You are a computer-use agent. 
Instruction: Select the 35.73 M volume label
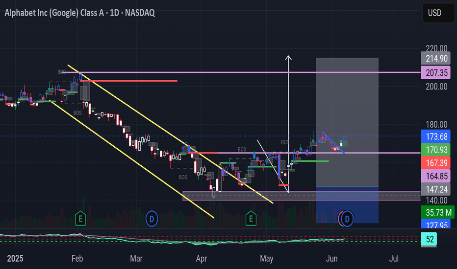click(438, 212)
